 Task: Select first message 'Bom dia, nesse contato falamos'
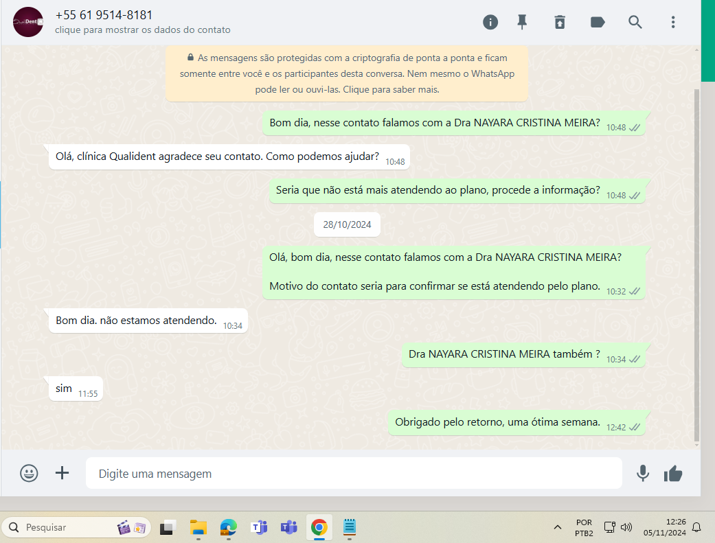coord(454,123)
